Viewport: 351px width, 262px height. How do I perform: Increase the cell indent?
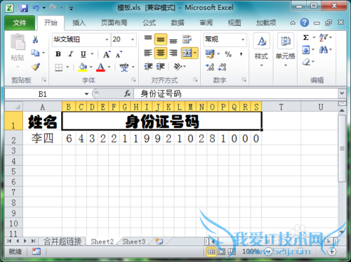tap(161, 67)
